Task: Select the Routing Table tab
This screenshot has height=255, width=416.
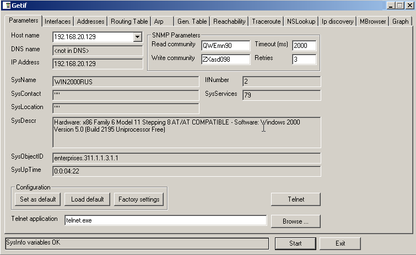Action: 129,21
